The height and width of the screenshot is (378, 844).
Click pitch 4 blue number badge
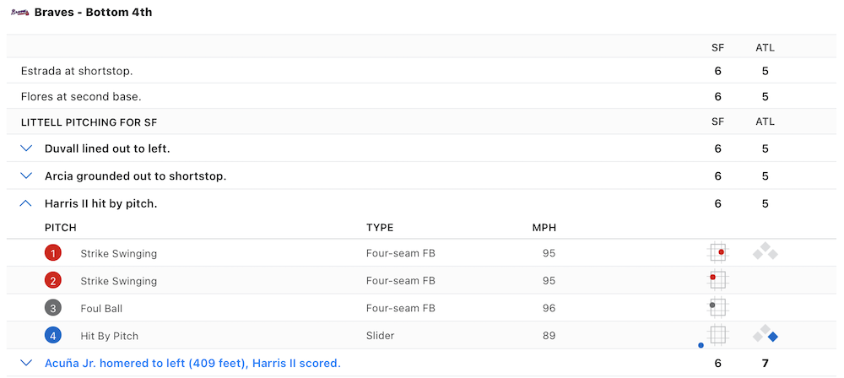(x=53, y=335)
